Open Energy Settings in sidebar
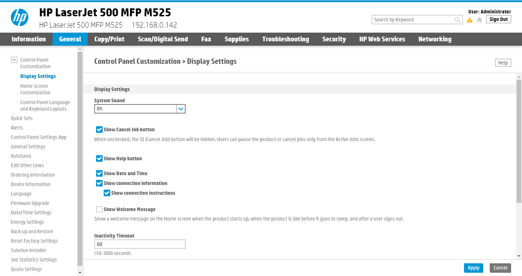Viewport: 522px width, 276px height. (x=27, y=222)
